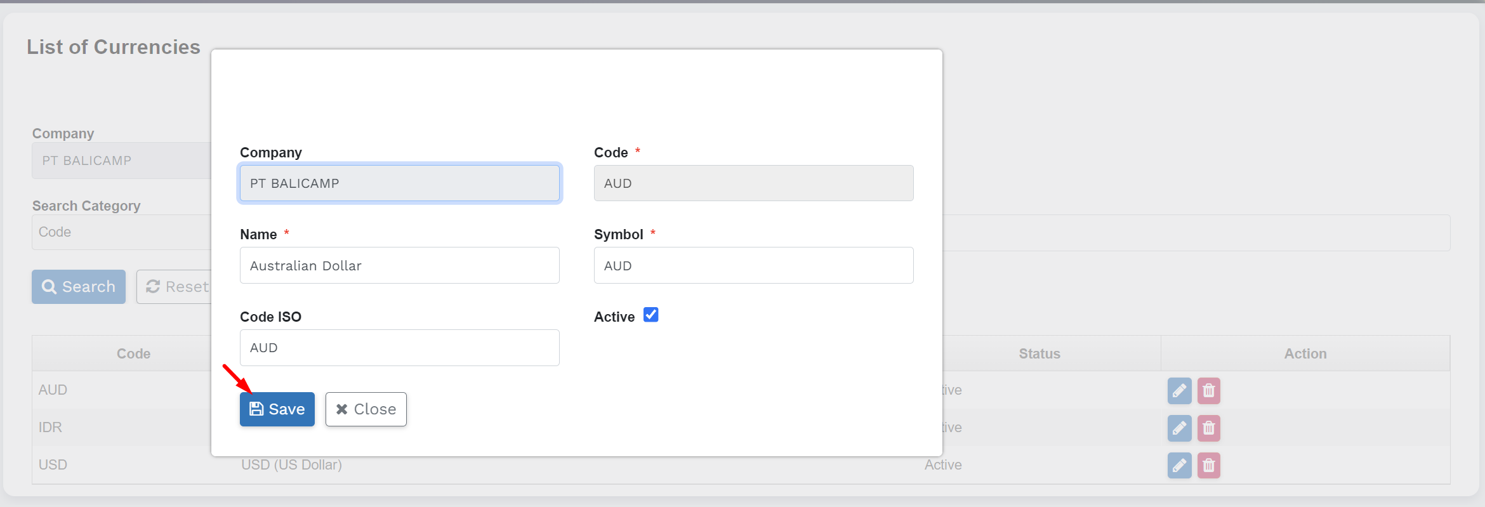Open the background Company filter dropdown
The height and width of the screenshot is (507, 1485).
click(121, 161)
